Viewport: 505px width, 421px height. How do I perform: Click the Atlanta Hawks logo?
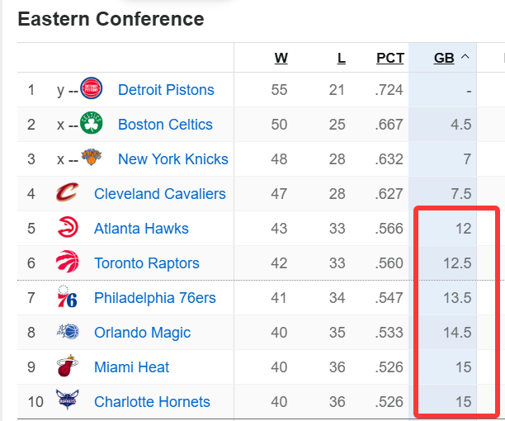tap(68, 228)
